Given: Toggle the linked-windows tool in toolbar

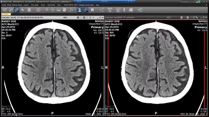Looking at the screenshot, I should (17, 10).
